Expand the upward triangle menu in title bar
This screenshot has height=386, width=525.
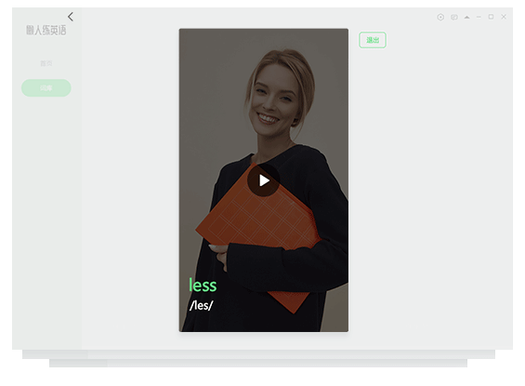pyautogui.click(x=466, y=17)
